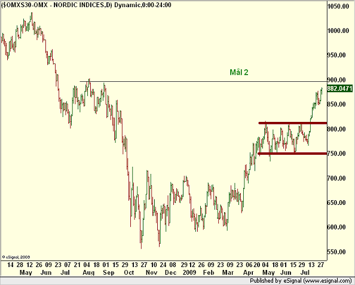This screenshot has width=355, height=285.
Task: Click the 'Oct' month label on time axis
Action: pos(129,272)
